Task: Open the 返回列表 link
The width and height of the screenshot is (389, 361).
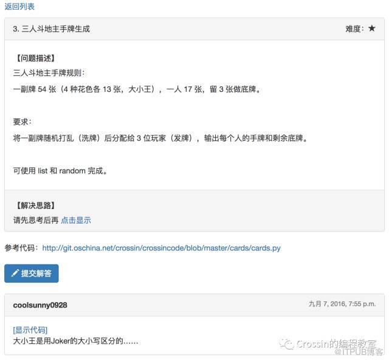Action: point(19,7)
